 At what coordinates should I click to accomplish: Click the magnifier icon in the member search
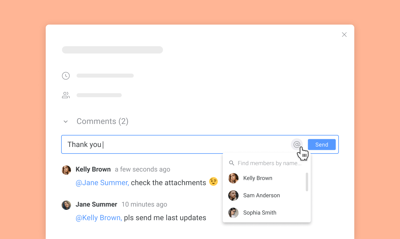(232, 163)
